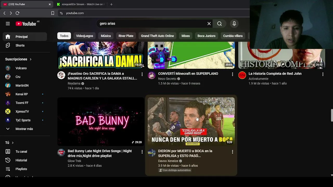Open the XpressTV subscription channel
Screen dimensions: 333x187
(25, 111)
